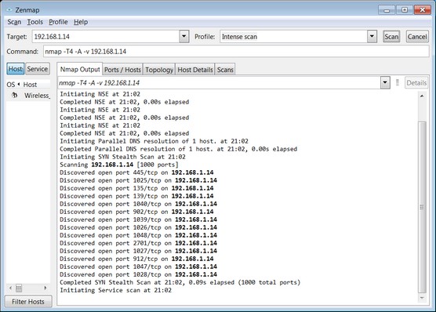Click the Cancel button
The height and width of the screenshot is (312, 436).
pos(417,37)
